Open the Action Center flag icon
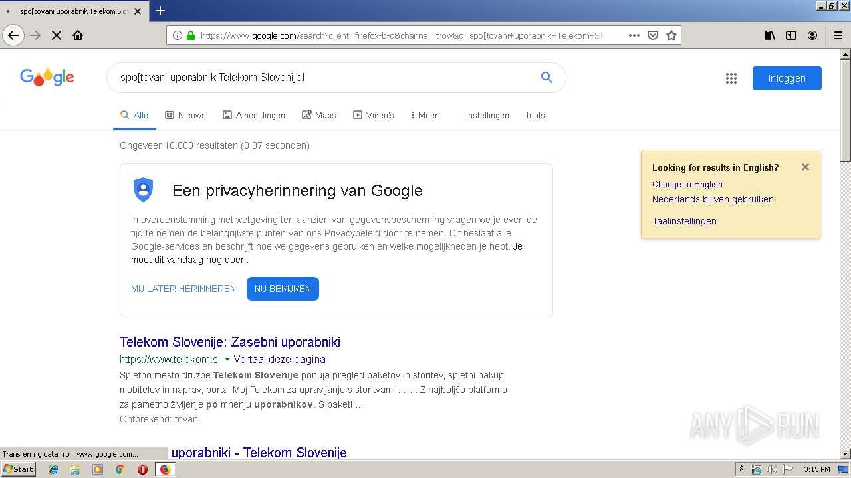The width and height of the screenshot is (851, 478). pyautogui.click(x=787, y=469)
